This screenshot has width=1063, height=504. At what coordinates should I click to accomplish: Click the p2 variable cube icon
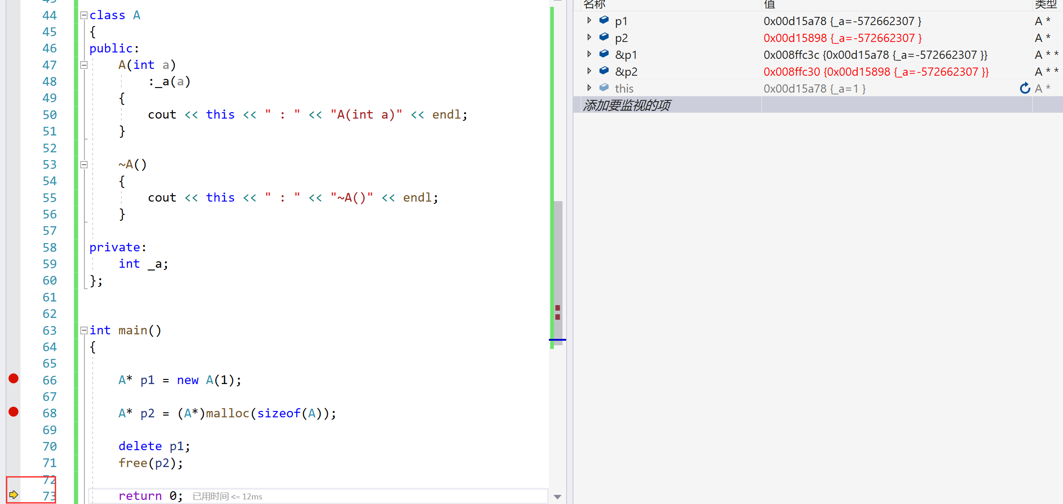pyautogui.click(x=604, y=37)
